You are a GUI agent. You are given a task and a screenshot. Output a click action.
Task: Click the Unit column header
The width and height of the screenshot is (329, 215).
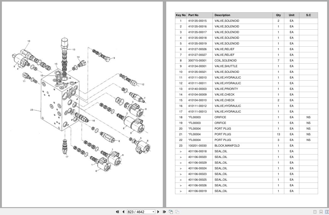pos(292,15)
